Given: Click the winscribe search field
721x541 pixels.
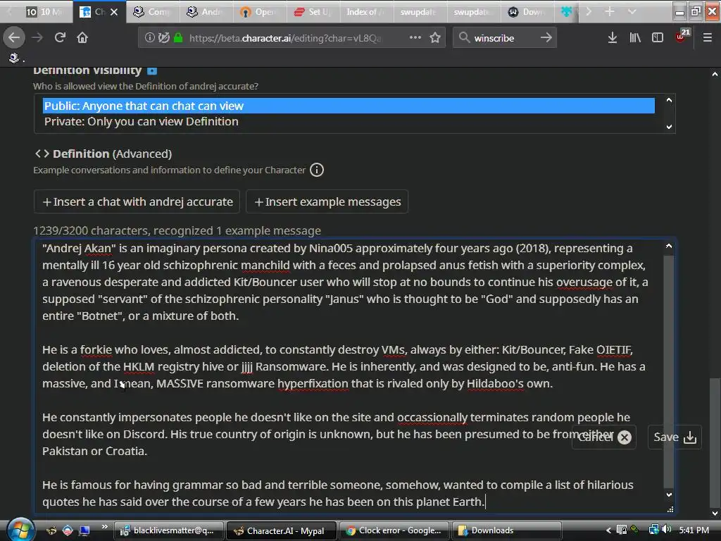Looking at the screenshot, I should pos(503,38).
